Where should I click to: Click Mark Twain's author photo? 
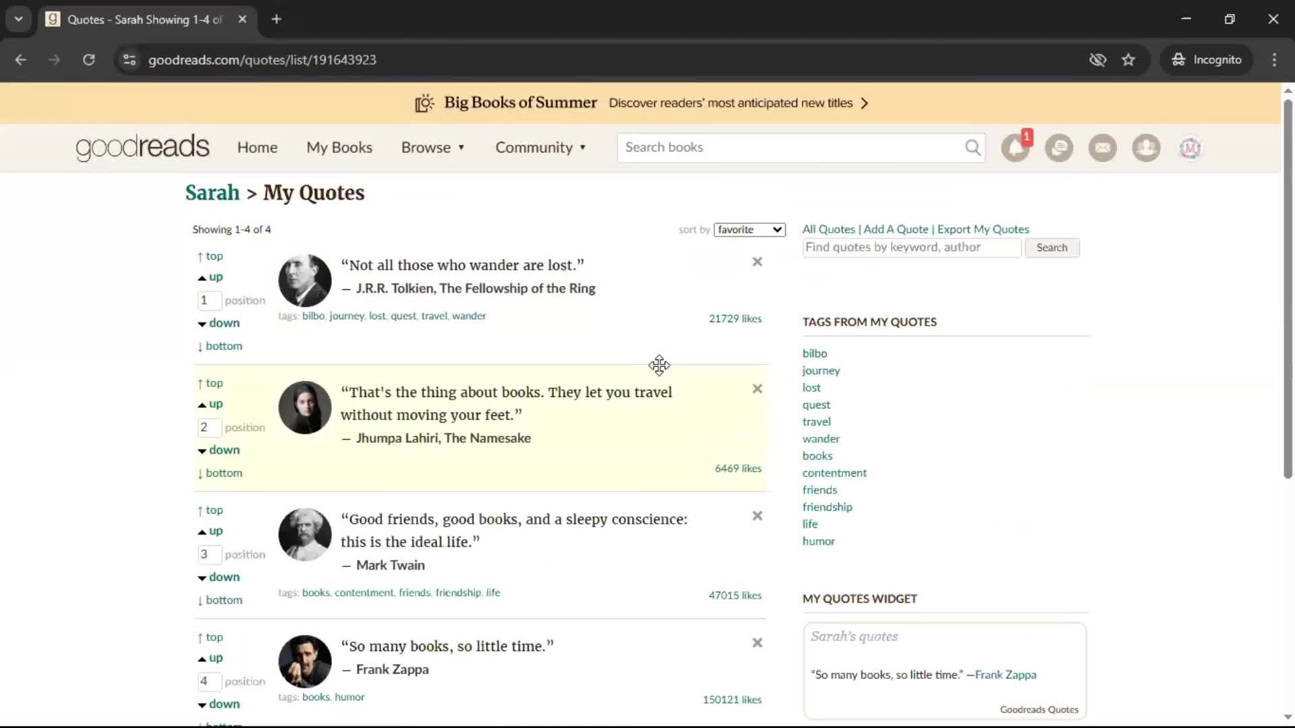[305, 535]
